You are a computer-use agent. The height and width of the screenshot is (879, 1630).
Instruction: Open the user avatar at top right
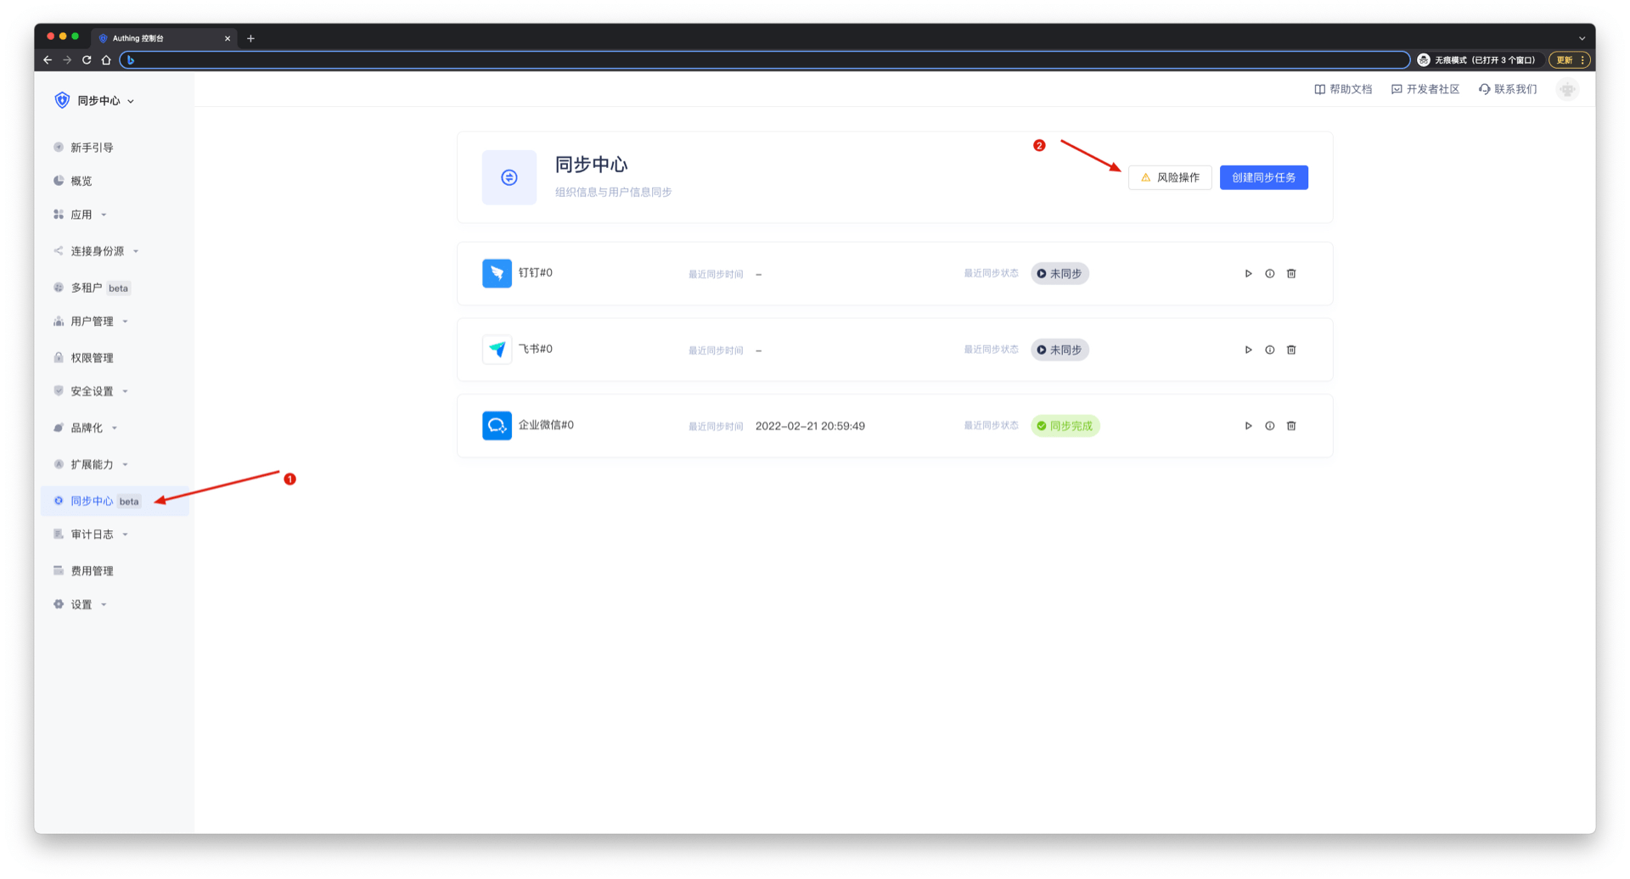coord(1567,89)
